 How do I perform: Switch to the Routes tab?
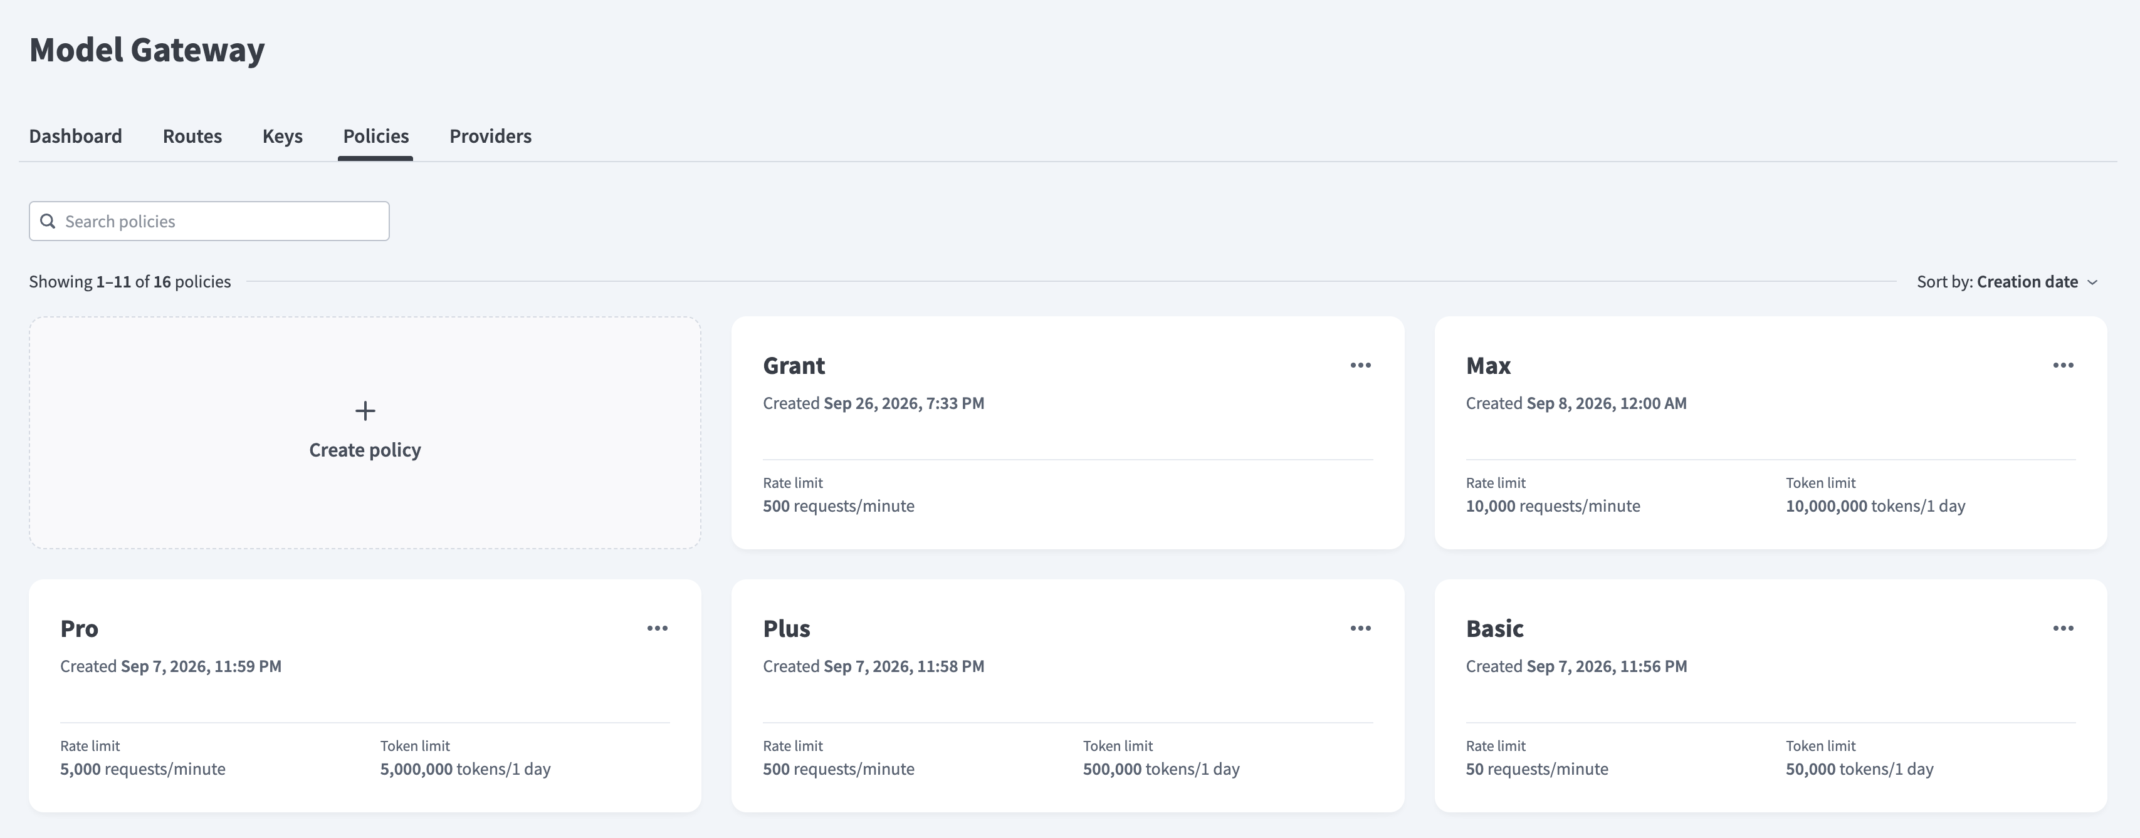click(192, 136)
